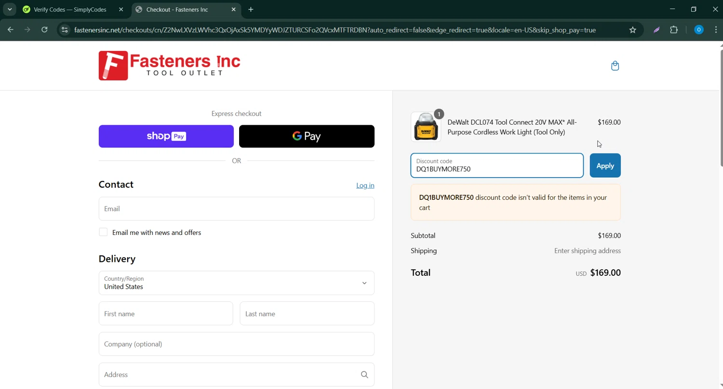723x389 pixels.
Task: Follow the Log in link
Action: (365, 185)
